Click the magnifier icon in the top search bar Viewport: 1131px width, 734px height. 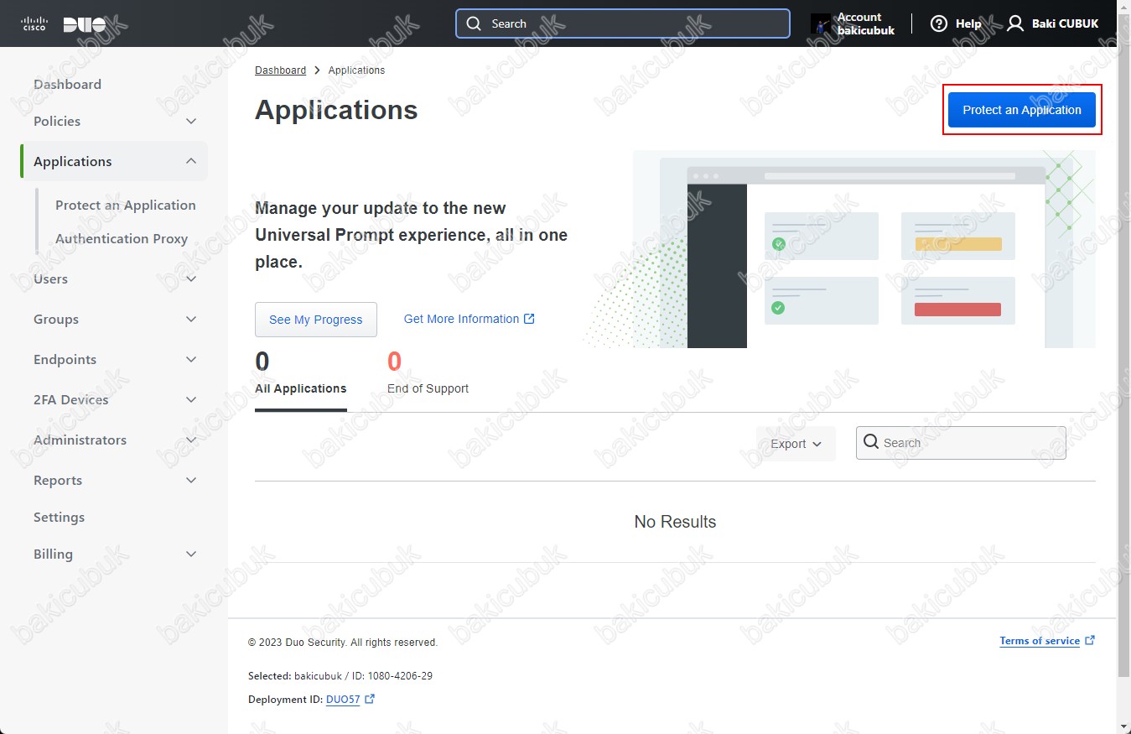pyautogui.click(x=475, y=23)
